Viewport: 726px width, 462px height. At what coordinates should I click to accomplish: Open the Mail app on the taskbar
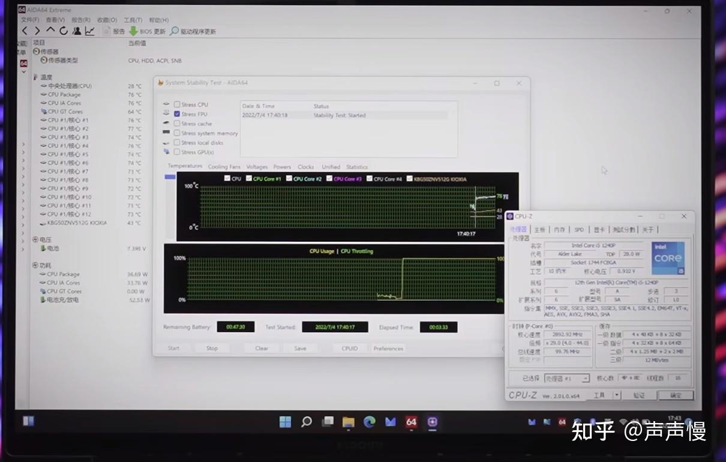coord(391,422)
